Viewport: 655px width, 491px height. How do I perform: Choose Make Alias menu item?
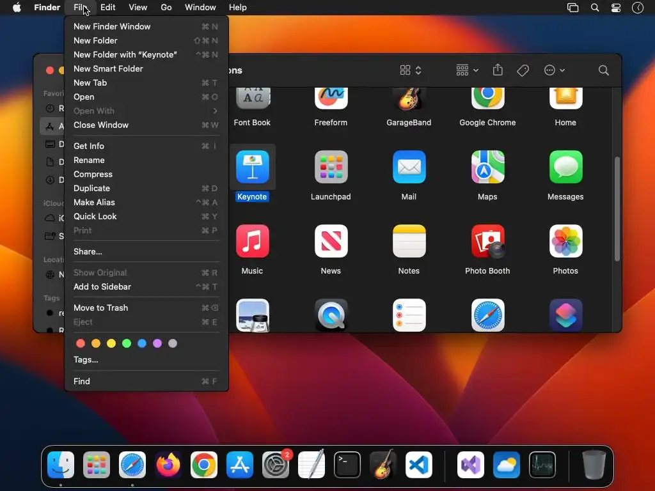(x=146, y=203)
